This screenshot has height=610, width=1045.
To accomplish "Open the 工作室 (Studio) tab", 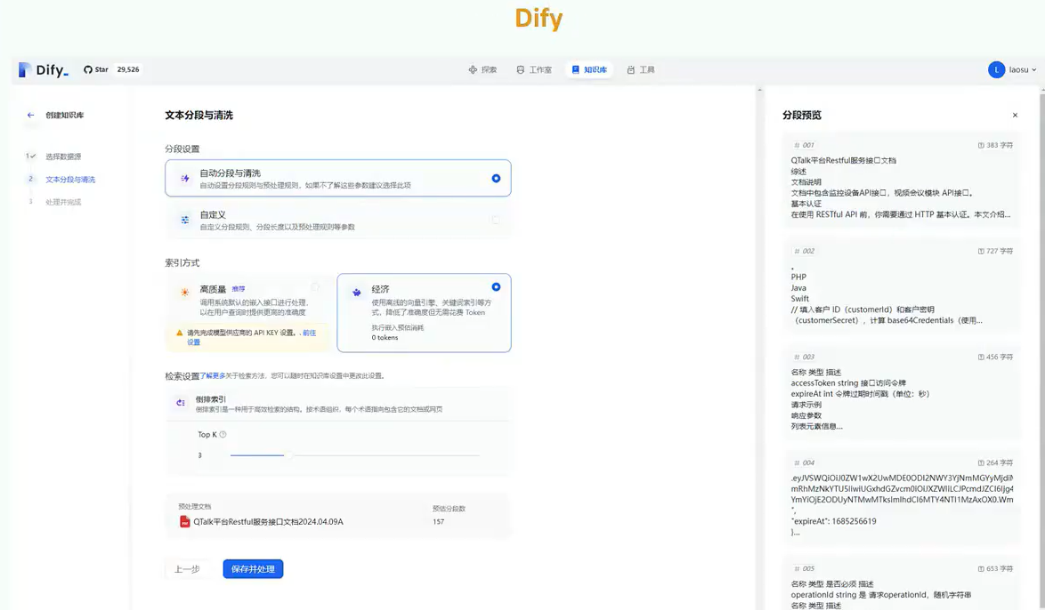I will click(534, 69).
